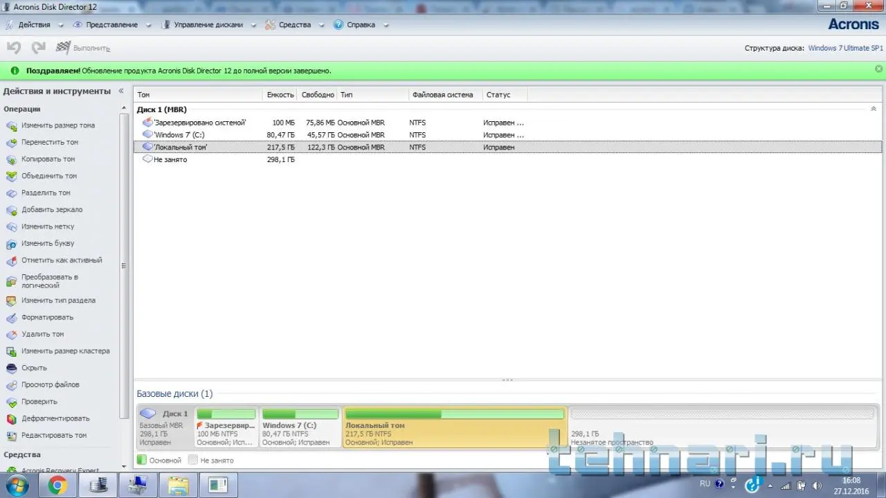The image size is (886, 498).
Task: Select the Переместить том icon
Action: [11, 143]
